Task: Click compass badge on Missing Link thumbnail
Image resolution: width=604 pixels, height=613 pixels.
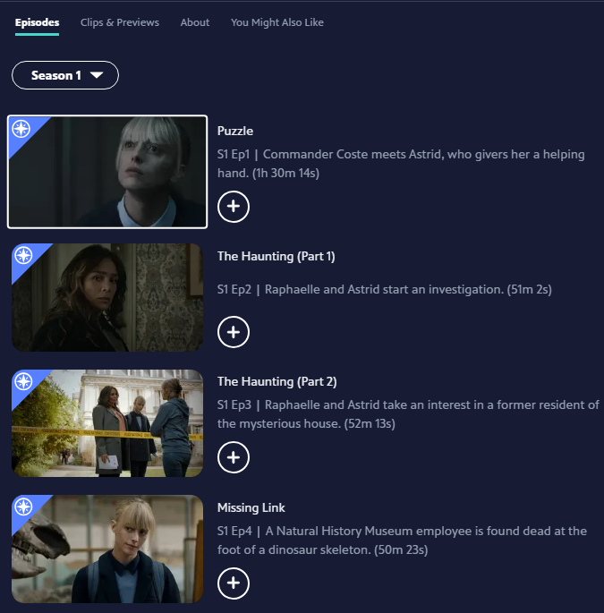Action: 23,507
